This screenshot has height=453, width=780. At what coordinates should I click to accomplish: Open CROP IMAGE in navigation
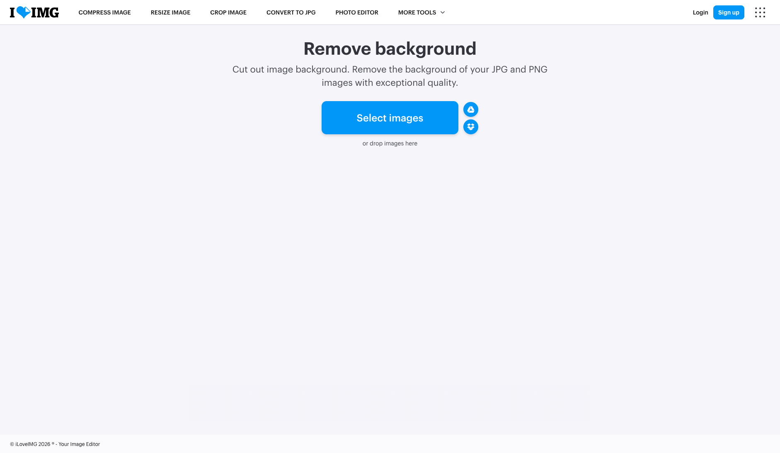pos(228,12)
